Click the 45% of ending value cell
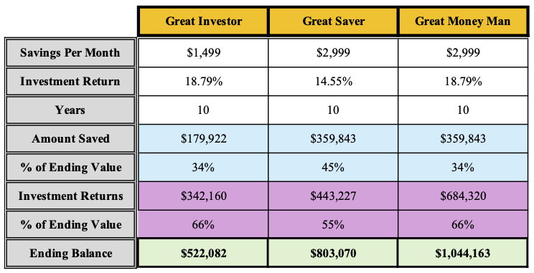The width and height of the screenshot is (534, 273). 333,167
